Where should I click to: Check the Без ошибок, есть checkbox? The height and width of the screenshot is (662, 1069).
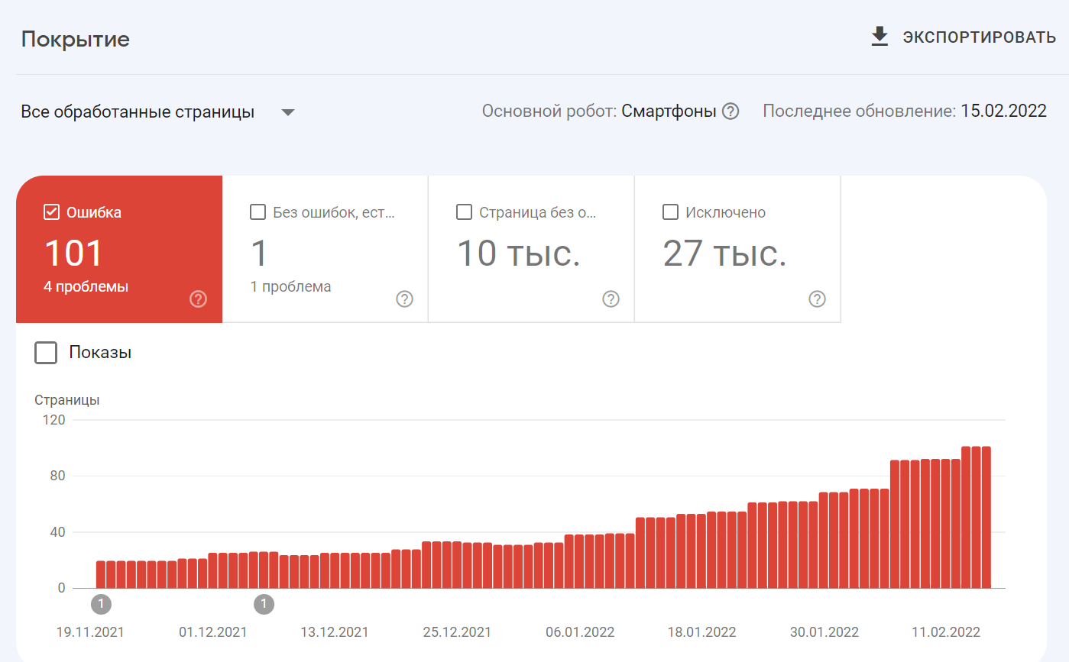coord(258,212)
